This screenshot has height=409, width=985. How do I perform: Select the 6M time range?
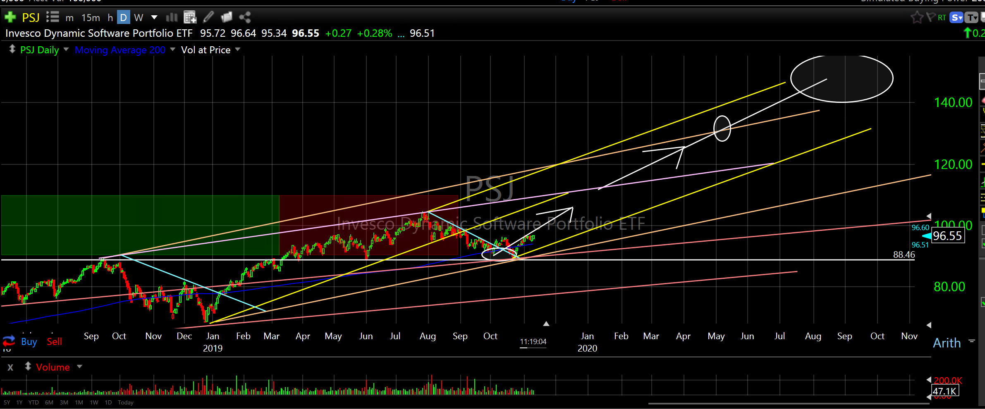click(49, 402)
